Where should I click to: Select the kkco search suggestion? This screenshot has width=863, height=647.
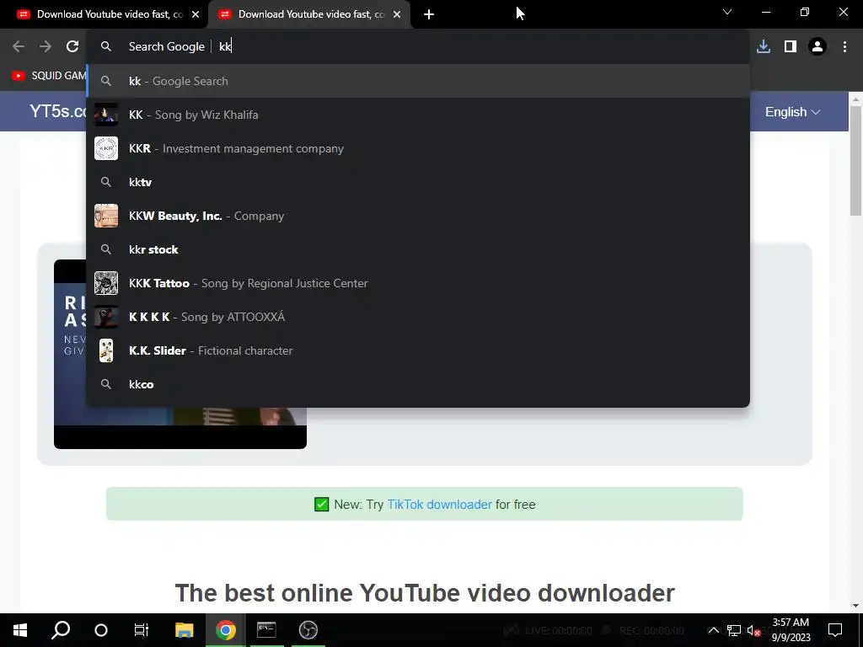click(x=418, y=384)
